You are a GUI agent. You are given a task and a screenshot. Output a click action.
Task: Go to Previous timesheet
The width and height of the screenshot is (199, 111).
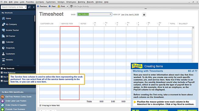[42, 6]
